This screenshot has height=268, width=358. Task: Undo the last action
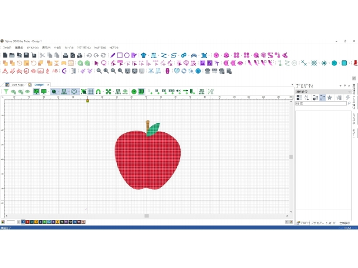pos(89,55)
